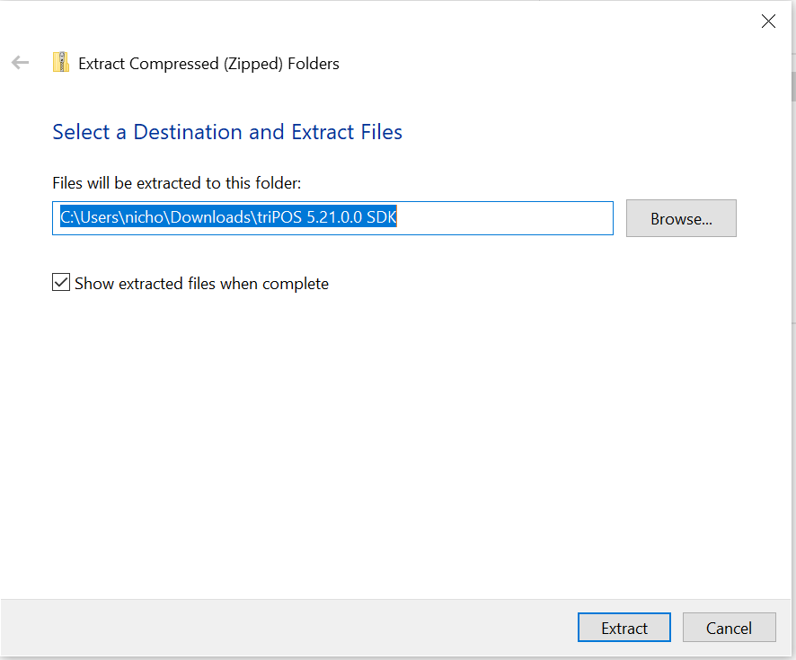The height and width of the screenshot is (660, 796).
Task: Click the back arrow in the dialog header
Action: click(21, 63)
